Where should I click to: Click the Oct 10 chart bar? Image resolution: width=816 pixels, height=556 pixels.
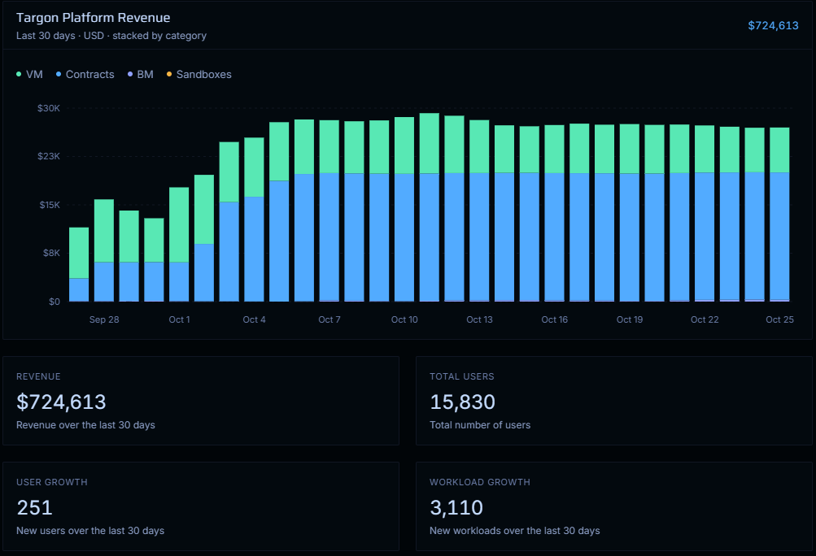404,209
